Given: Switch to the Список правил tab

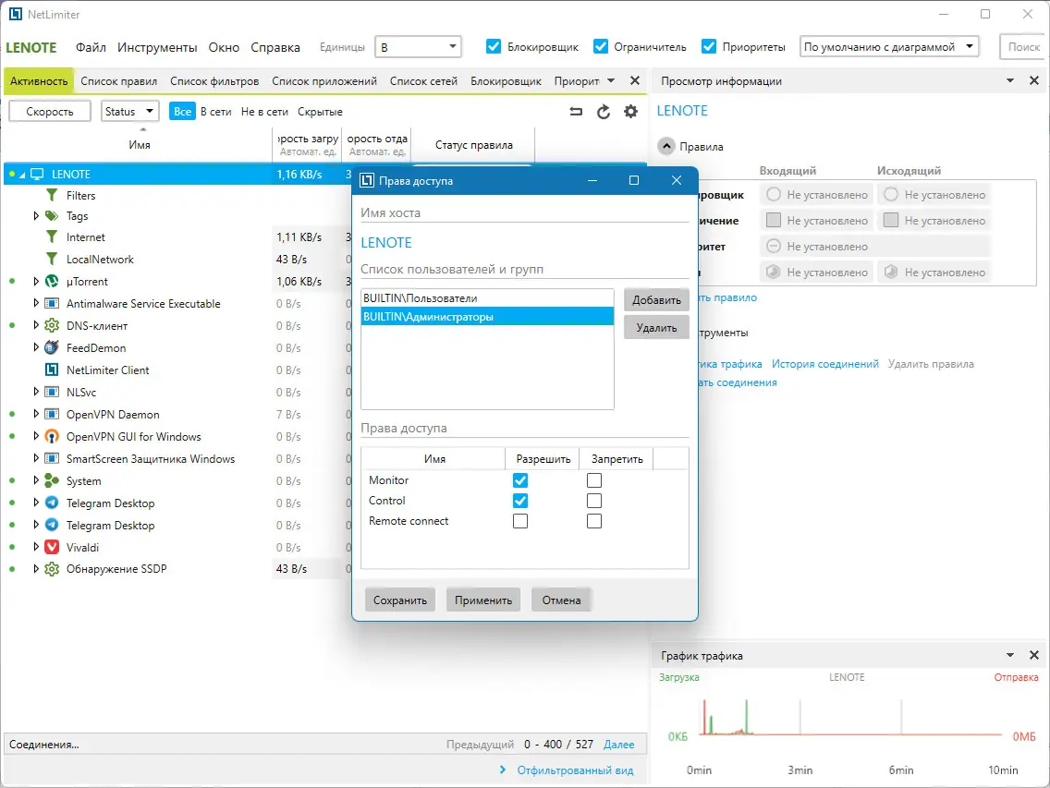Looking at the screenshot, I should click(118, 81).
